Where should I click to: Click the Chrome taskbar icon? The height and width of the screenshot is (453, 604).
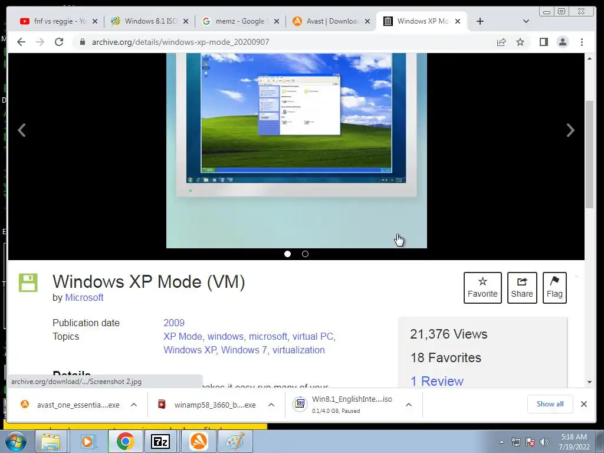click(x=125, y=441)
